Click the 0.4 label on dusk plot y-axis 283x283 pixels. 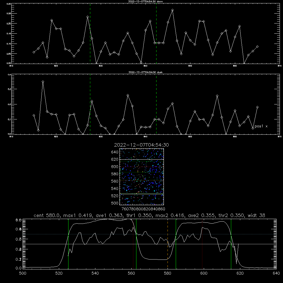(9, 74)
